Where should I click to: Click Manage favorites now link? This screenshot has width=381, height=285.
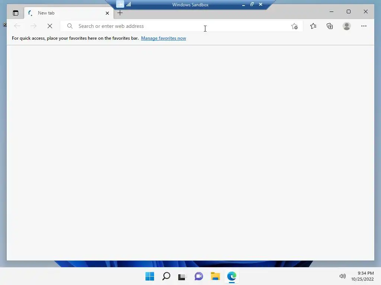[x=164, y=38]
